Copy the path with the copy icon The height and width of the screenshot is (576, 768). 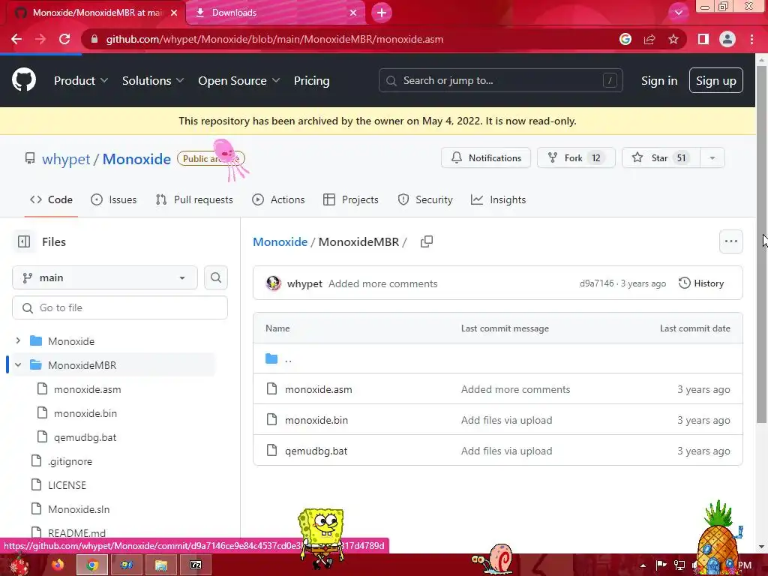coord(427,241)
